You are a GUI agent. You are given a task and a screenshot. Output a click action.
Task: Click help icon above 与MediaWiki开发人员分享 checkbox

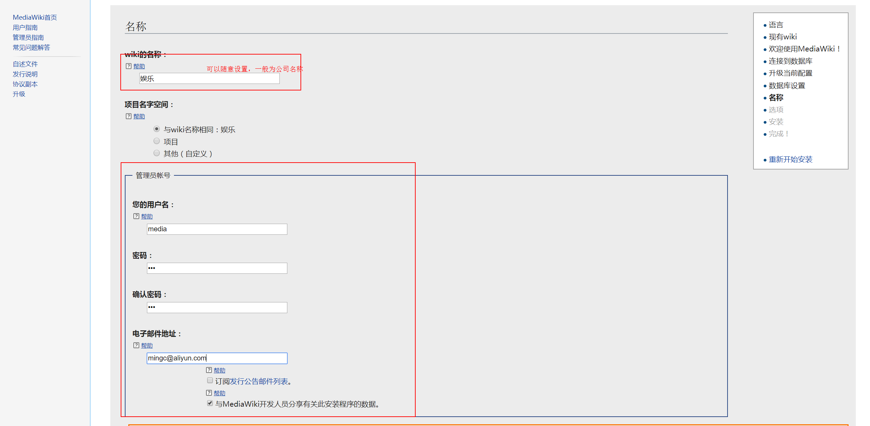pyautogui.click(x=209, y=393)
